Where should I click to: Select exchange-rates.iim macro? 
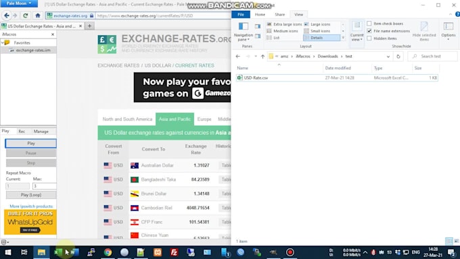33,51
